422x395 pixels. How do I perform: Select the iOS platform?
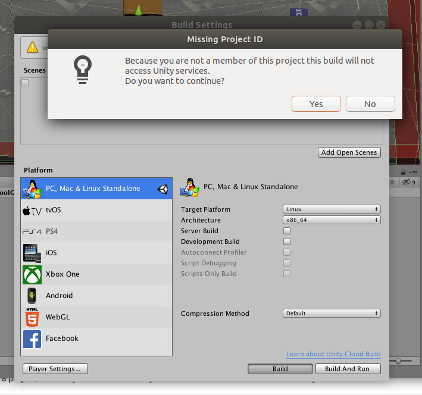(x=96, y=253)
